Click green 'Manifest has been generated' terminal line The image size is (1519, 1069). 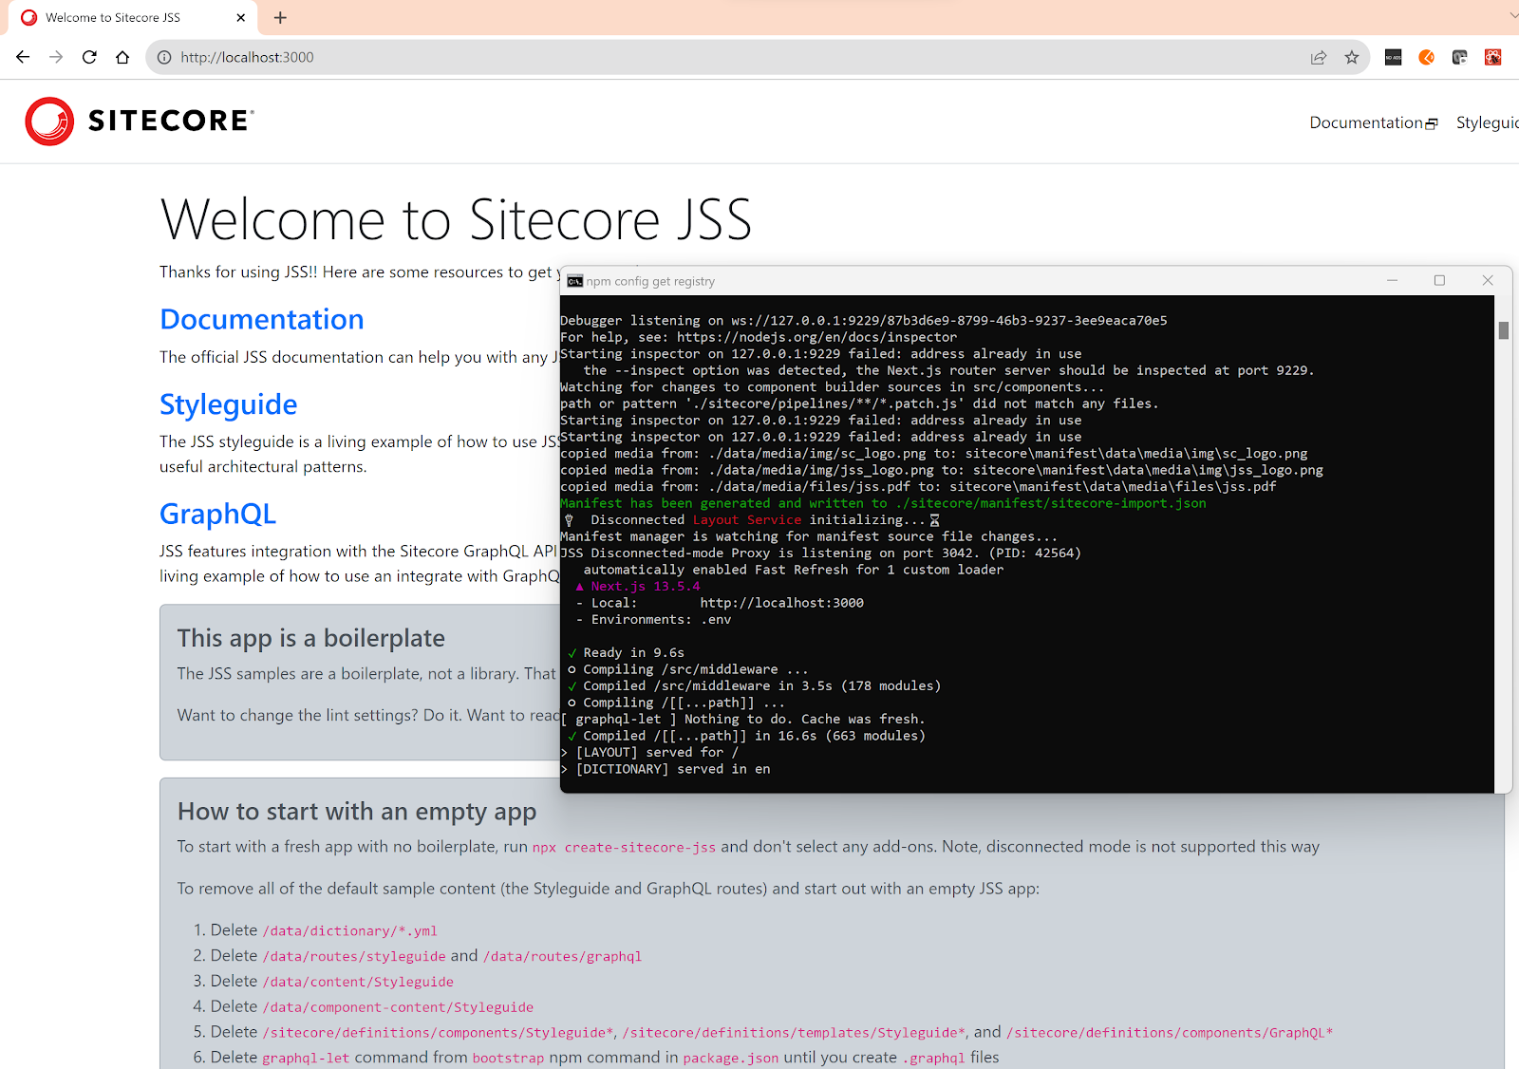883,503
